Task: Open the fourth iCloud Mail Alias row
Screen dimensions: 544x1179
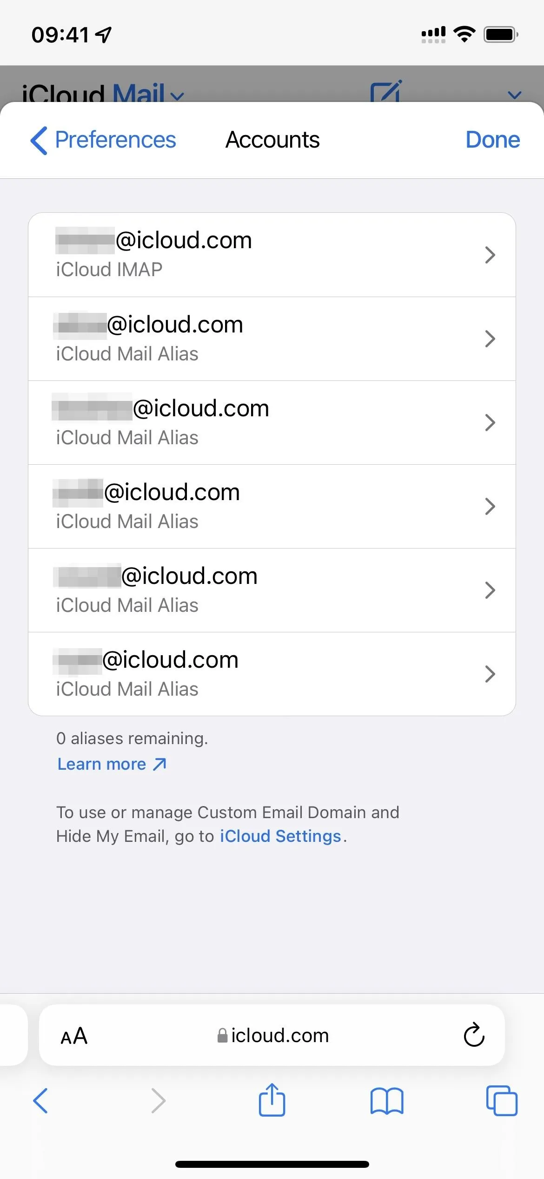Action: point(272,590)
